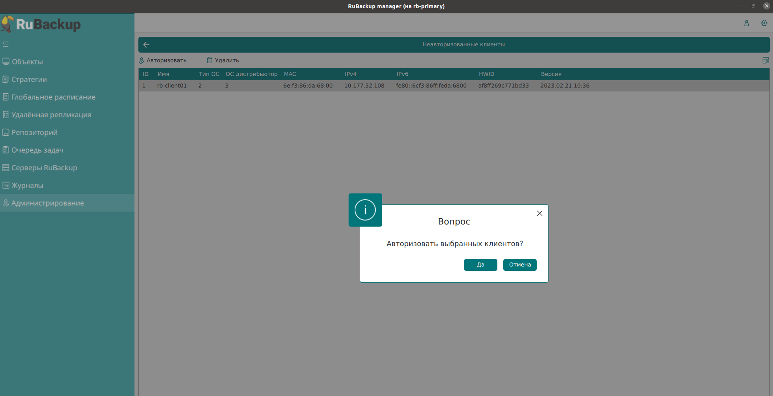
Task: Click the RuBackup toucan logo
Action: click(8, 24)
